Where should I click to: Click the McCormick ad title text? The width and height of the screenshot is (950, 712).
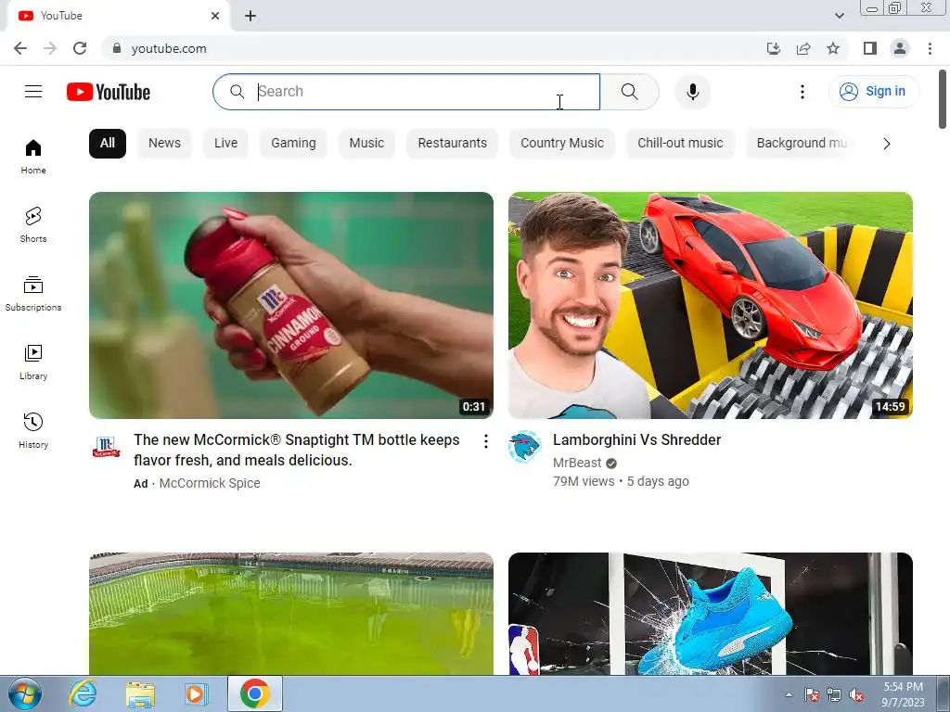(297, 450)
